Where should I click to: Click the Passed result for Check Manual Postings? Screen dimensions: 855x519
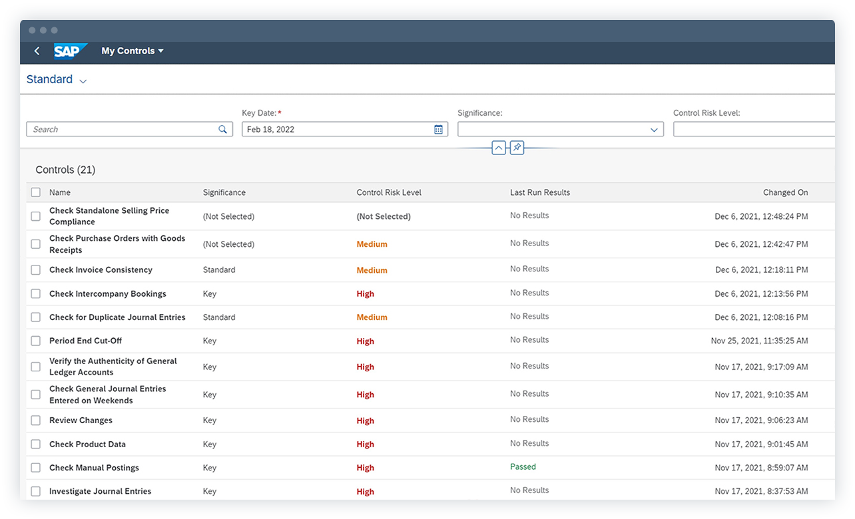click(x=523, y=466)
